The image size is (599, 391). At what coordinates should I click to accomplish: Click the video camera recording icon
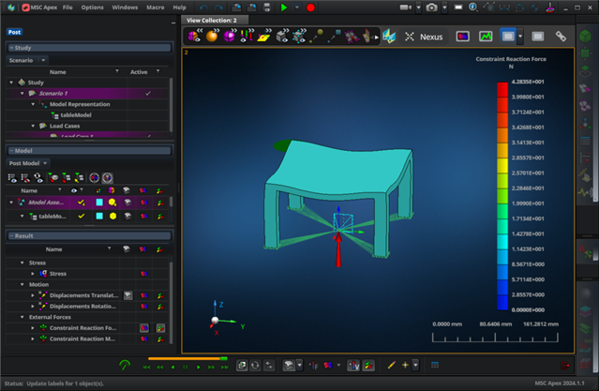pyautogui.click(x=405, y=8)
